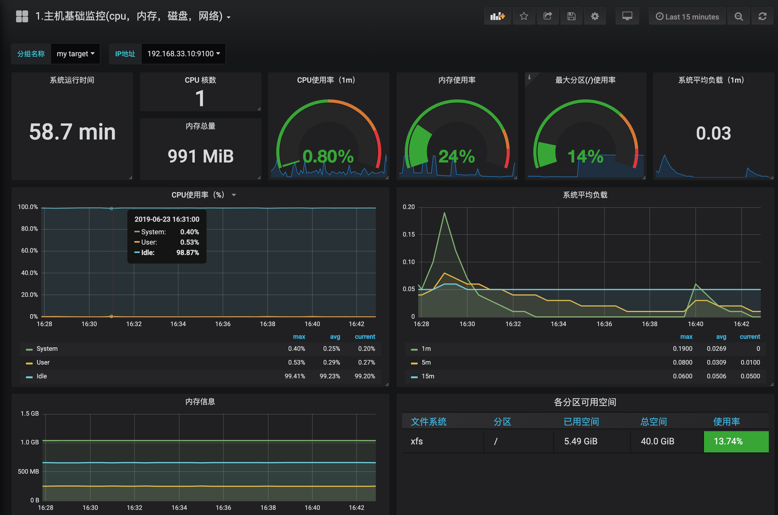This screenshot has height=515, width=778.
Task: Open the 内存使用率 panel title
Action: (457, 80)
